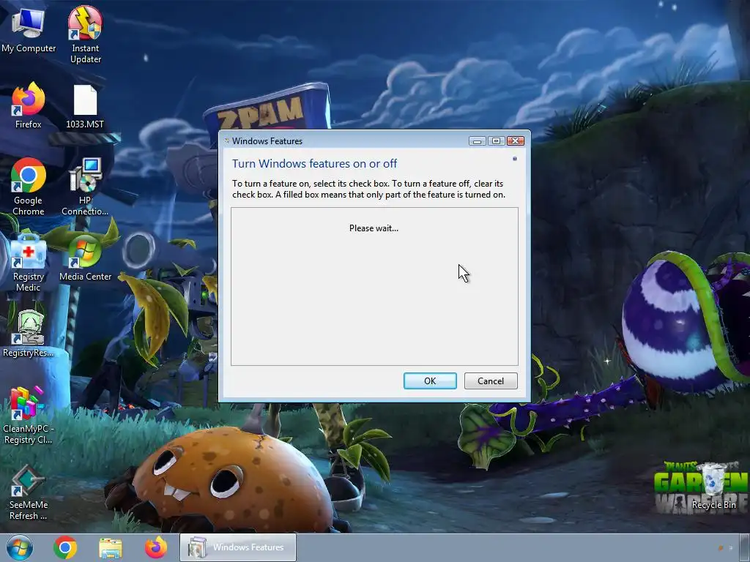
Task: Select the Windows Features taskbar button
Action: (x=238, y=547)
